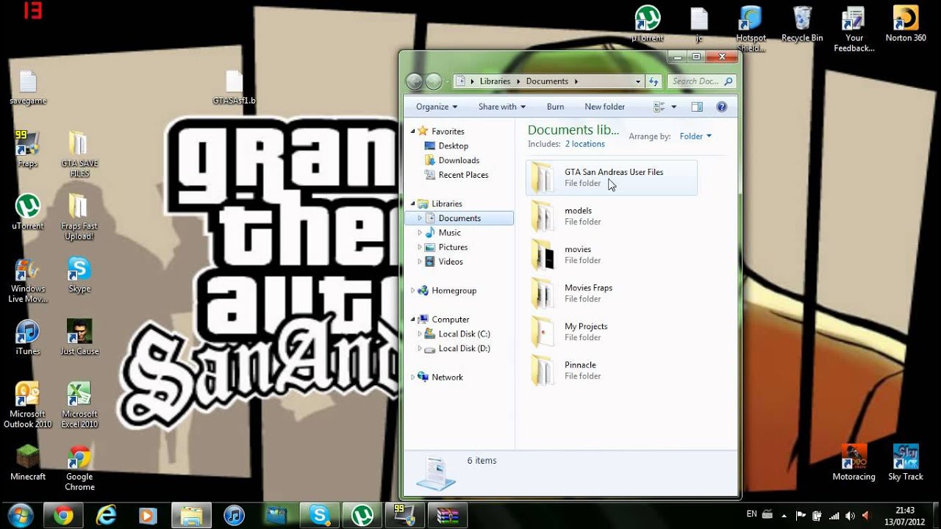The width and height of the screenshot is (941, 529).
Task: Collapse the Favorites tree section
Action: coord(412,131)
